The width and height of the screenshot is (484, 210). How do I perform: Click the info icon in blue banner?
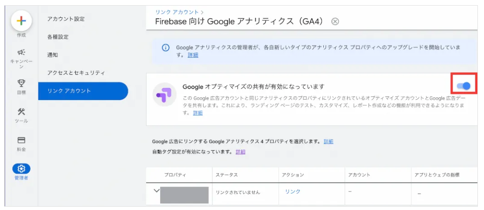[x=165, y=47]
